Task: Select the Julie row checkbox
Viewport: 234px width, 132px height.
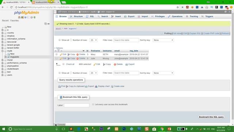Action: (57, 58)
